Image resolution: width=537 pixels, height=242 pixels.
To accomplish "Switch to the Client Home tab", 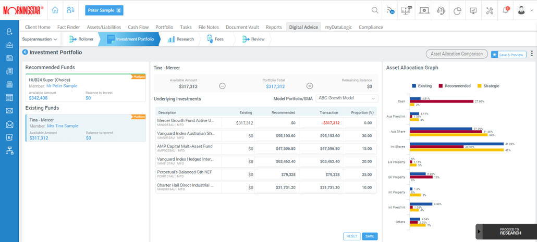I will point(38,27).
